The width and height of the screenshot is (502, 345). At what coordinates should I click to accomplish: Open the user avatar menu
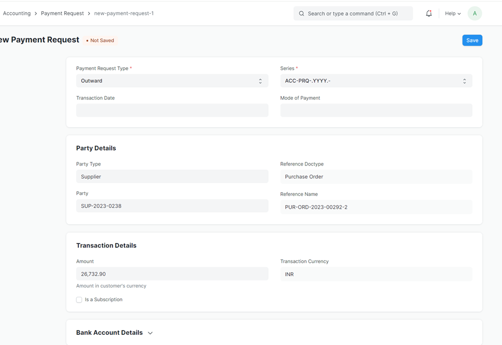click(x=474, y=13)
